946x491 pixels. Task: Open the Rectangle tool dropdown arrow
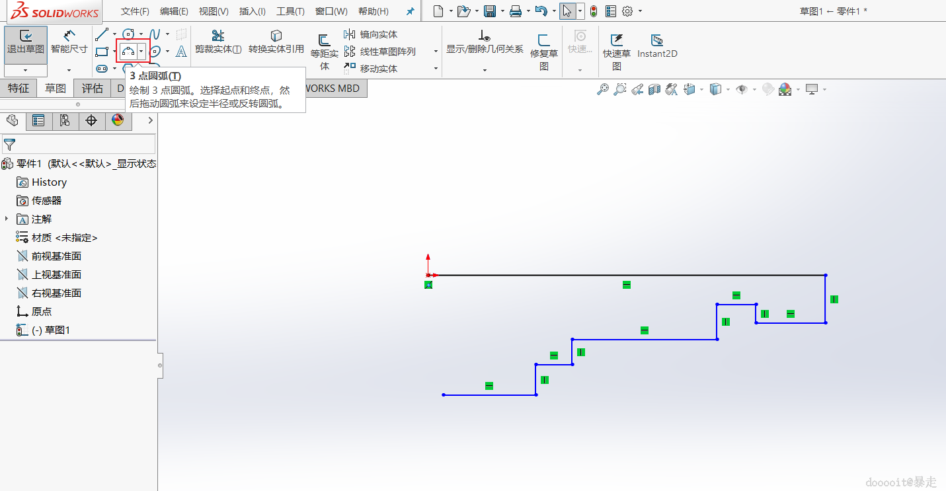[x=114, y=52]
